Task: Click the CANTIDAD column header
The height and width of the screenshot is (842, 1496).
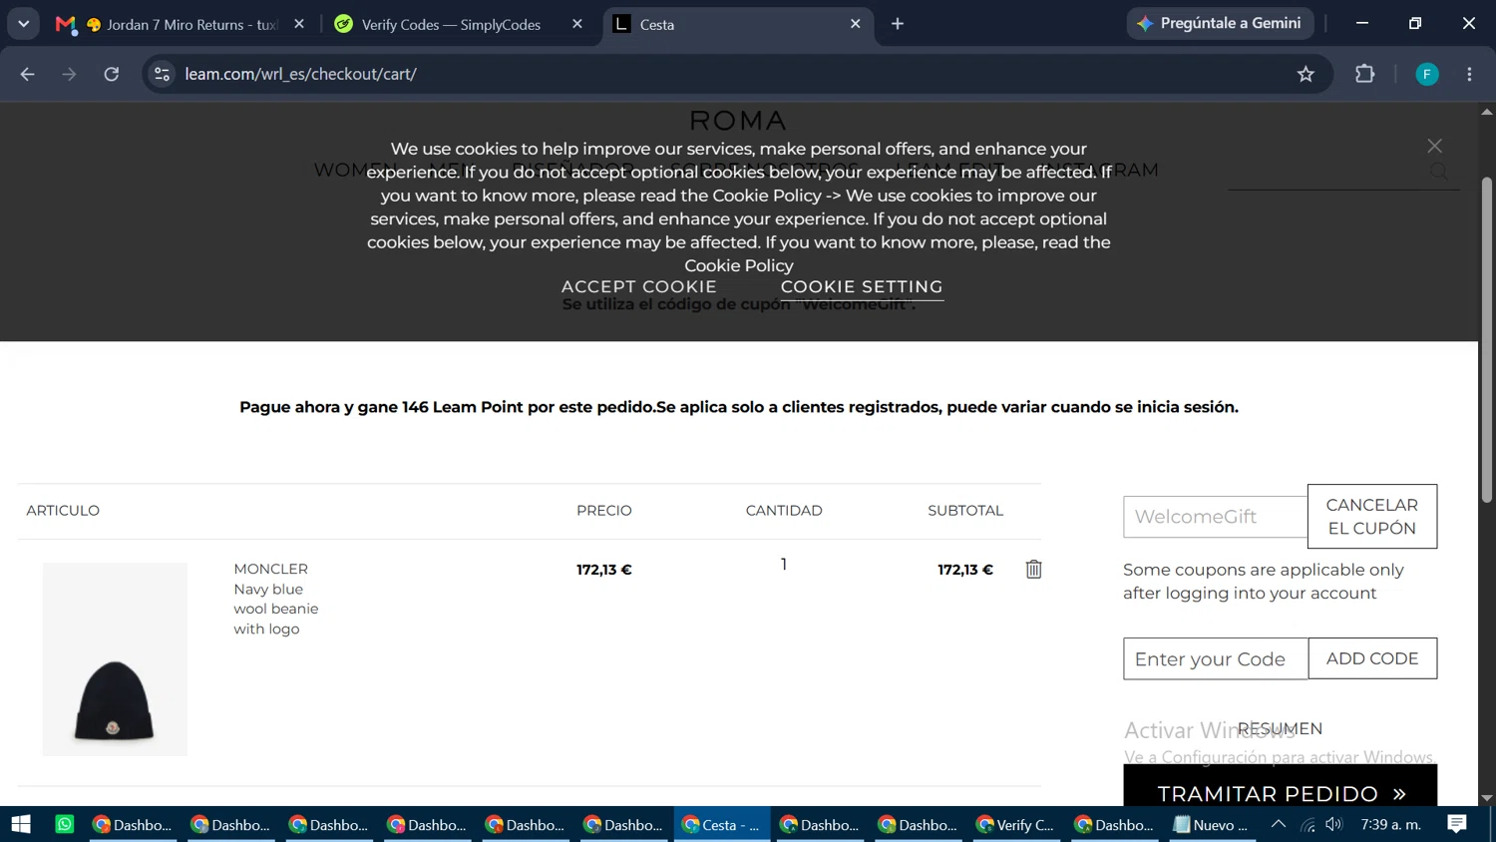Action: pos(784,511)
